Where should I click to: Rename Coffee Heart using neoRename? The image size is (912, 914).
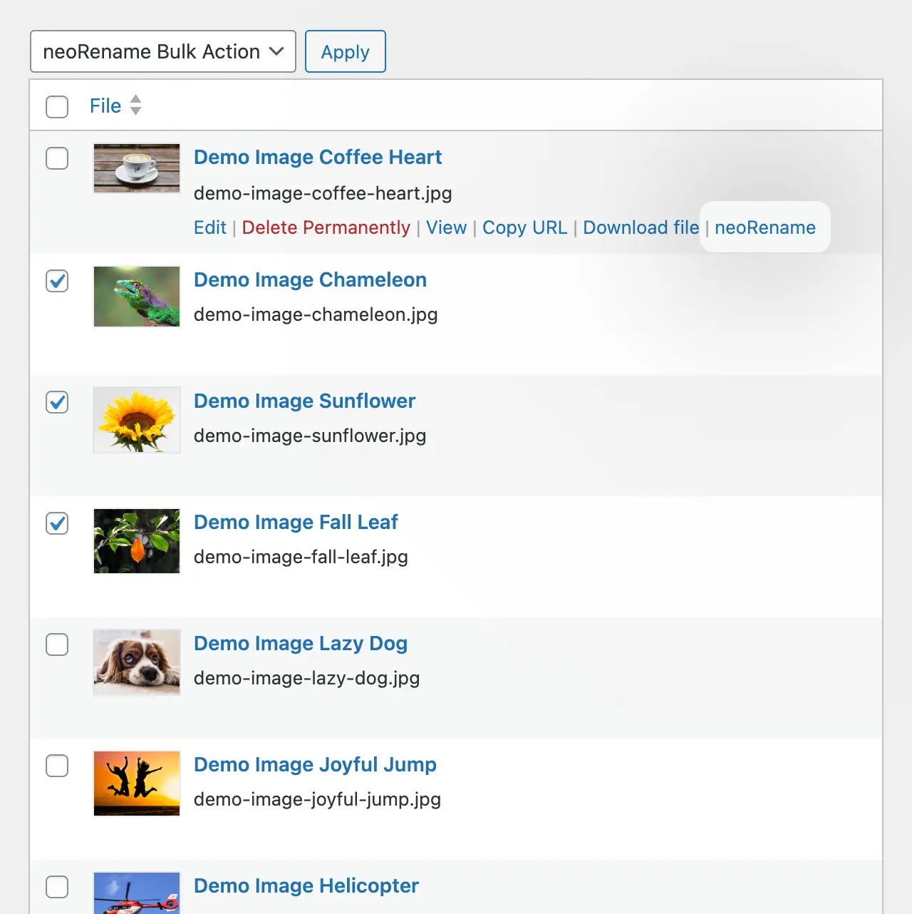pyautogui.click(x=765, y=227)
